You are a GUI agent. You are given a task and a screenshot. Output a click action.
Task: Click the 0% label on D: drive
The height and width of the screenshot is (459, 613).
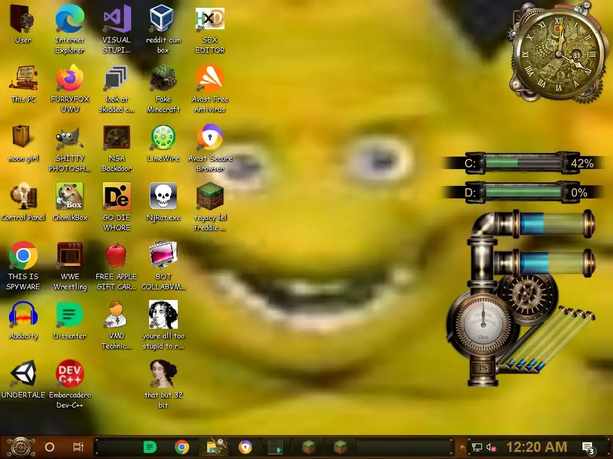[579, 193]
